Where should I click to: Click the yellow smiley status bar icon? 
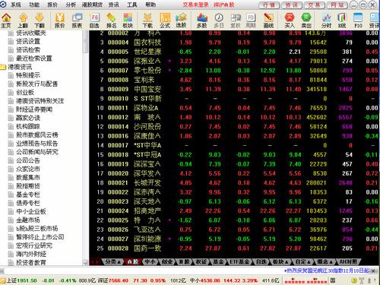click(x=355, y=280)
